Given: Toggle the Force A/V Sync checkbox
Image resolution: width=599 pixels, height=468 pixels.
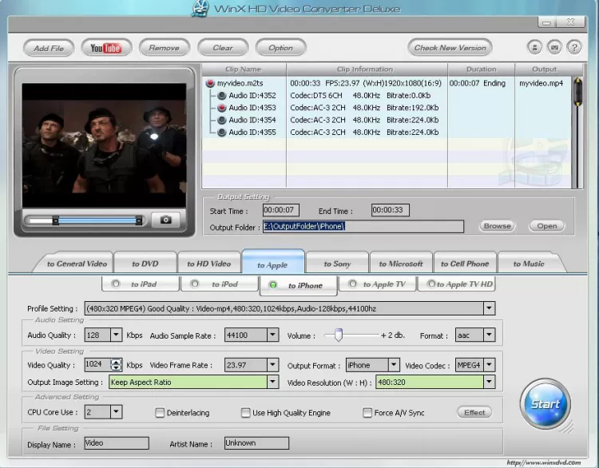Looking at the screenshot, I should 367,413.
